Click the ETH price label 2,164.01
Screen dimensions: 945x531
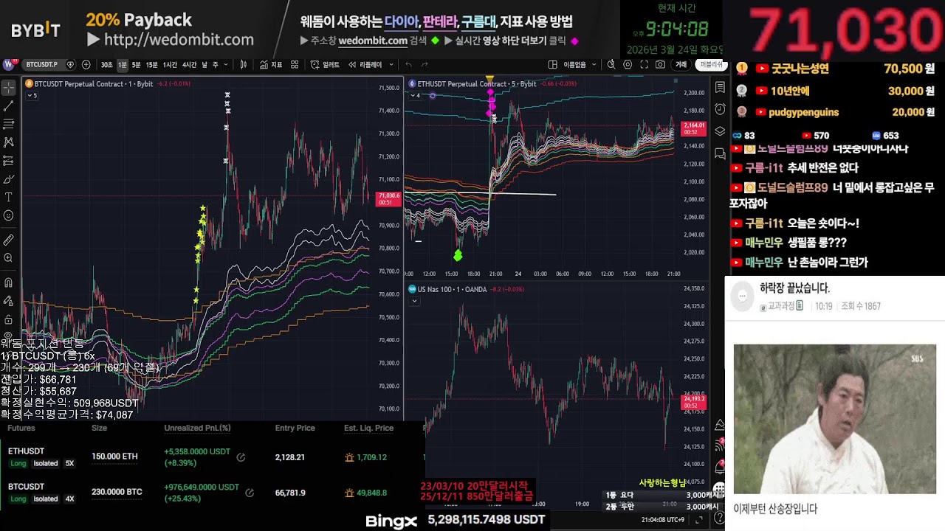[694, 128]
